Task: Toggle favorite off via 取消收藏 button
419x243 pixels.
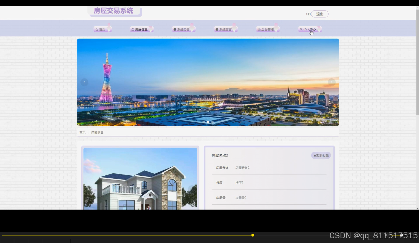Action: pyautogui.click(x=321, y=155)
